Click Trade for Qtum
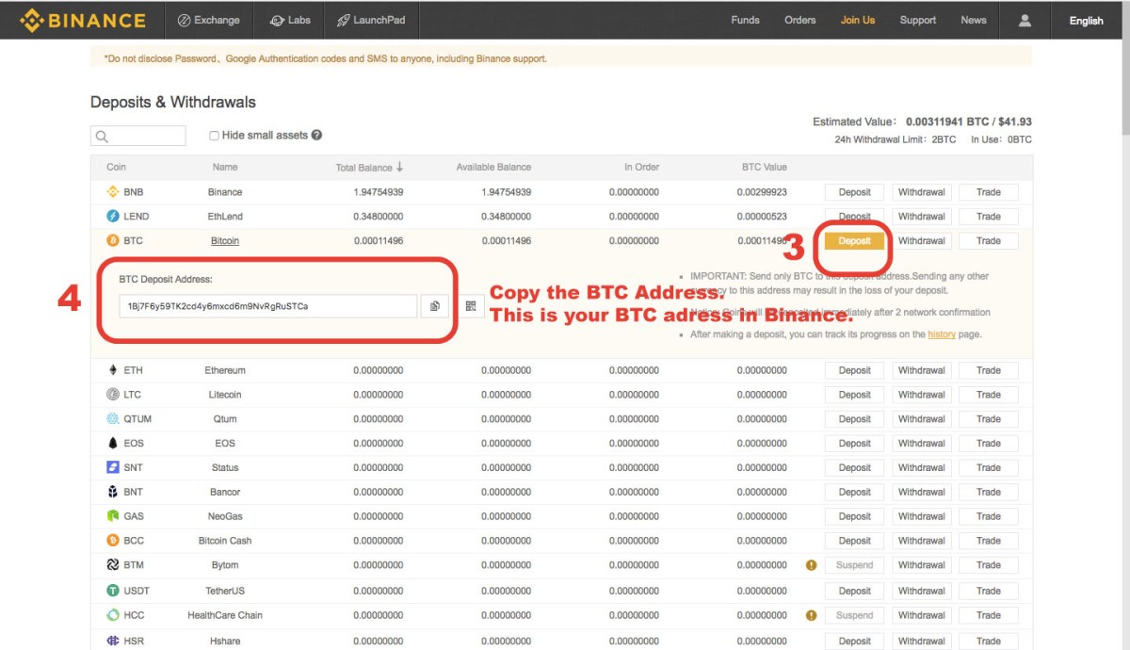1130x650 pixels. pyautogui.click(x=989, y=419)
